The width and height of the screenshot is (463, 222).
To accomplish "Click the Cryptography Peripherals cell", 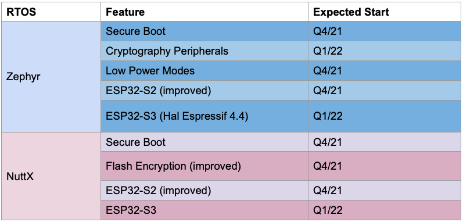I will (204, 51).
